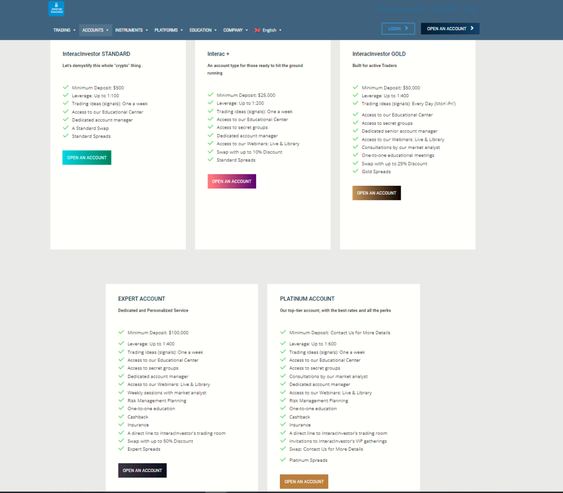Click checkmark beside Swap with up to 25% Discount
563x493 pixels.
356,163
